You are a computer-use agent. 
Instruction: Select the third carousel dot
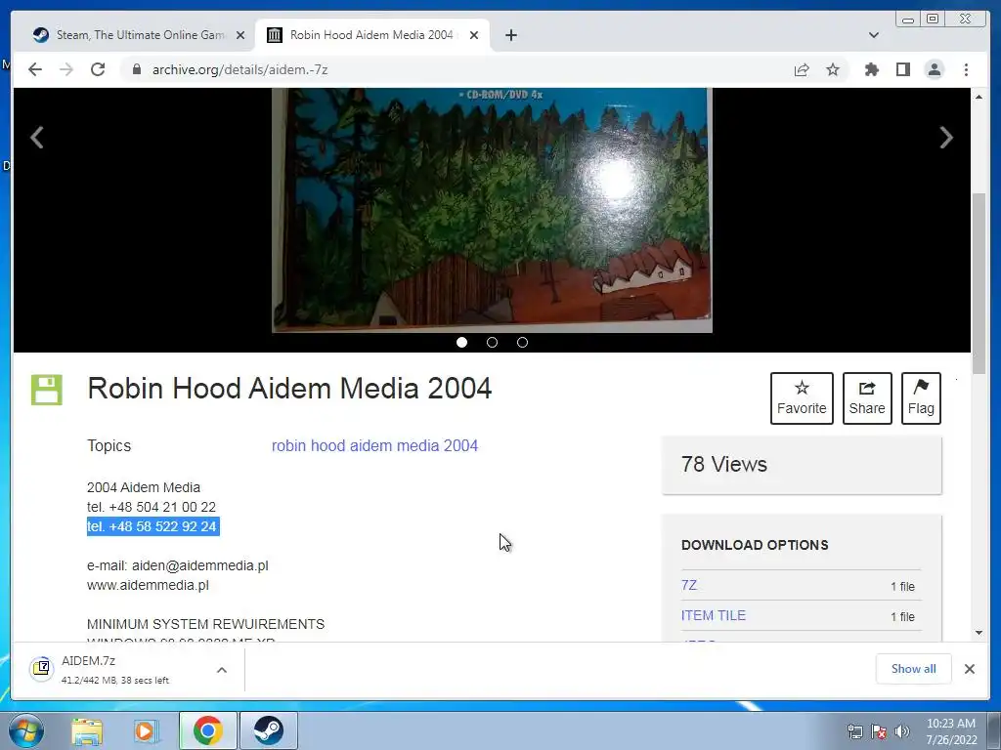[x=522, y=343]
